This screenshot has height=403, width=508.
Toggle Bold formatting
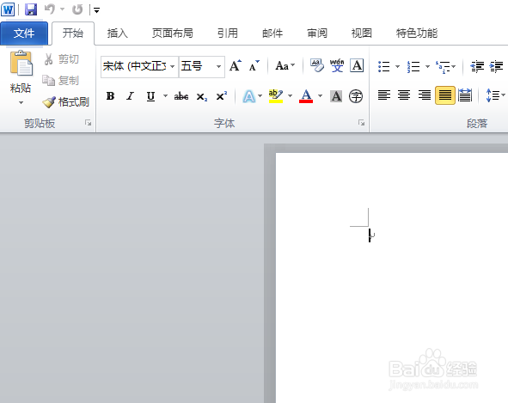110,96
